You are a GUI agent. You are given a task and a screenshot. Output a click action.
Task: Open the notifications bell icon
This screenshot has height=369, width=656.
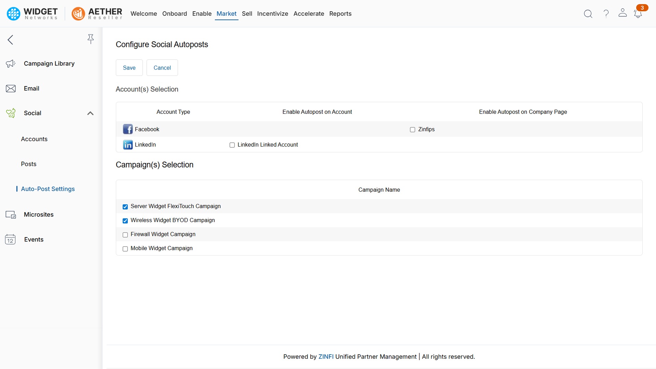pyautogui.click(x=638, y=14)
